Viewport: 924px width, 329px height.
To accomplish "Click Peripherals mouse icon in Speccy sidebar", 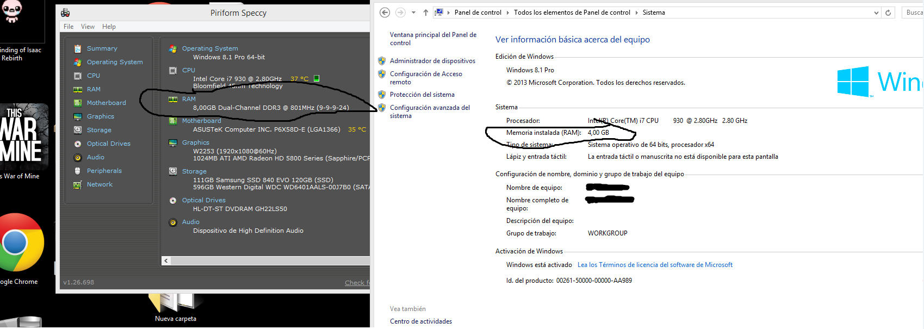I will (78, 171).
